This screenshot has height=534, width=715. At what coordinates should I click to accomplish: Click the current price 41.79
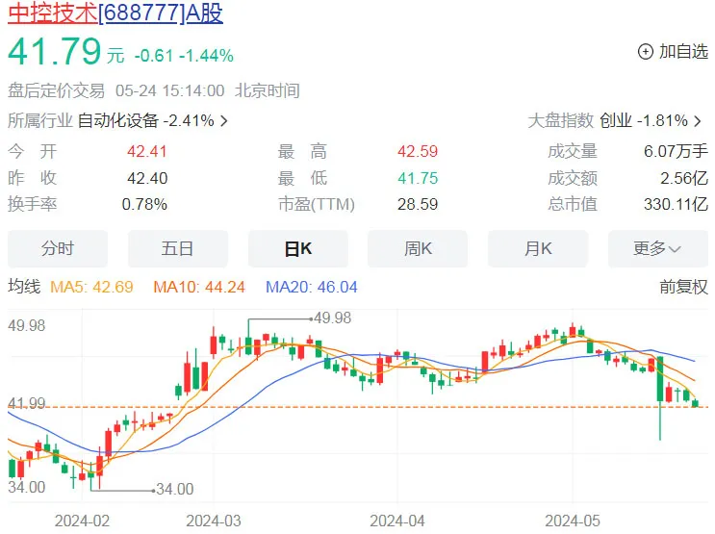click(x=54, y=51)
